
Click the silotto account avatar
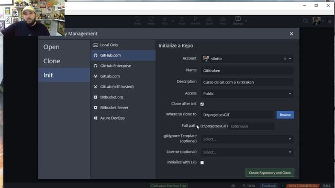(206, 58)
